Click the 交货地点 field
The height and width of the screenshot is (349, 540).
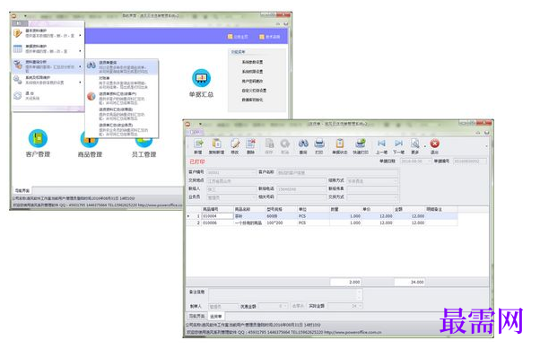pyautogui.click(x=266, y=181)
